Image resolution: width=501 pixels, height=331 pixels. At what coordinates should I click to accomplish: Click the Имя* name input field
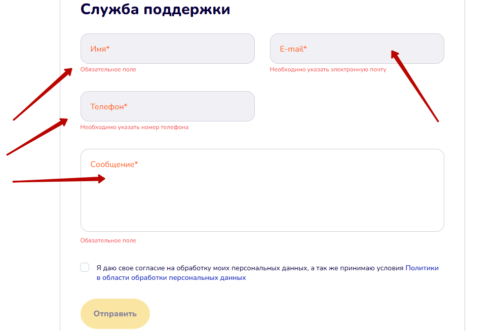tap(168, 49)
